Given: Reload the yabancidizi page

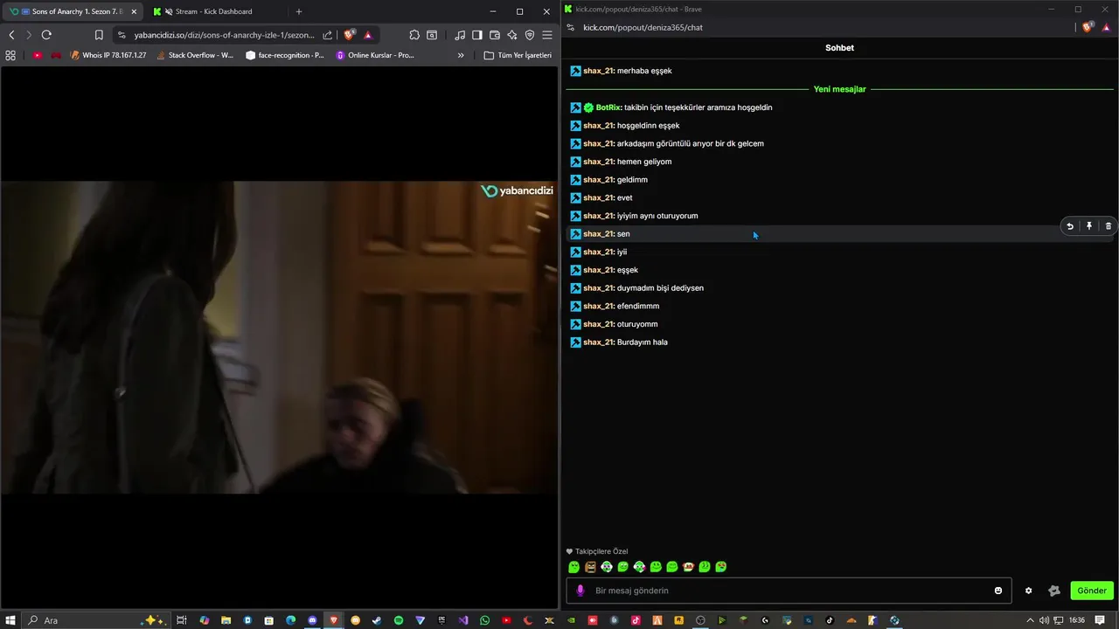Looking at the screenshot, I should click(46, 35).
